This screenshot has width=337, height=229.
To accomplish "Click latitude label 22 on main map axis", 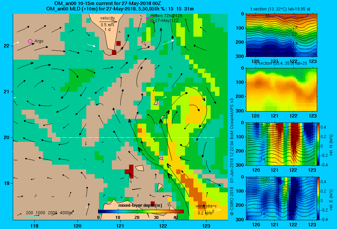I will pyautogui.click(x=6, y=46).
